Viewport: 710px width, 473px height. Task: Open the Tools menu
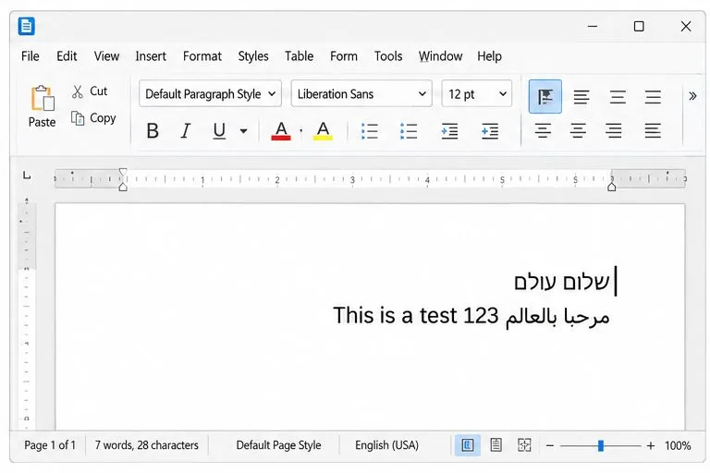click(388, 56)
